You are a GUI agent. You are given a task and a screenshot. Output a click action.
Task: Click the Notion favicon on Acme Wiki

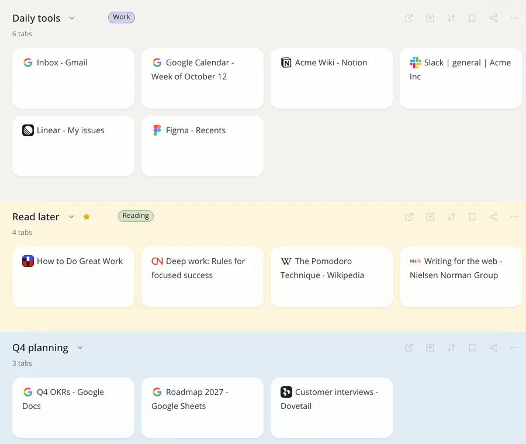pos(286,63)
